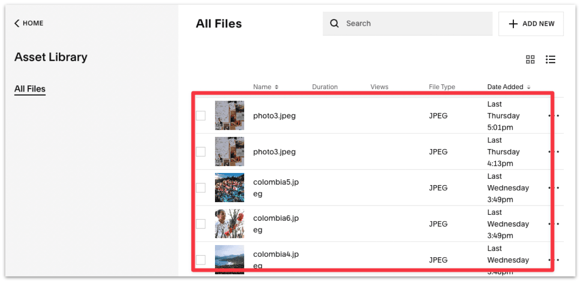Open the options menu for colombia5.jpeg
The height and width of the screenshot is (285, 585).
pyautogui.click(x=553, y=188)
